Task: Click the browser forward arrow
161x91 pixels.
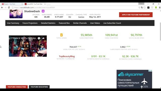Action: click(6, 8)
